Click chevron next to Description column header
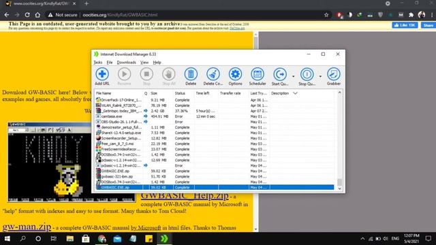The width and height of the screenshot is (436, 245). coord(295,93)
